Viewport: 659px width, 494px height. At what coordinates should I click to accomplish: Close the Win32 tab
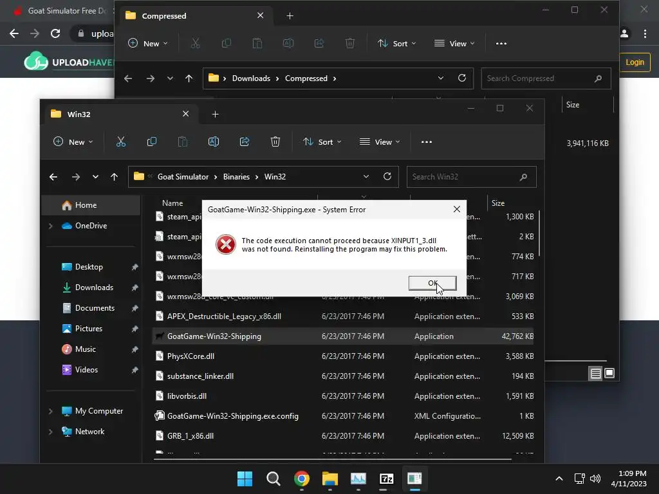point(186,114)
